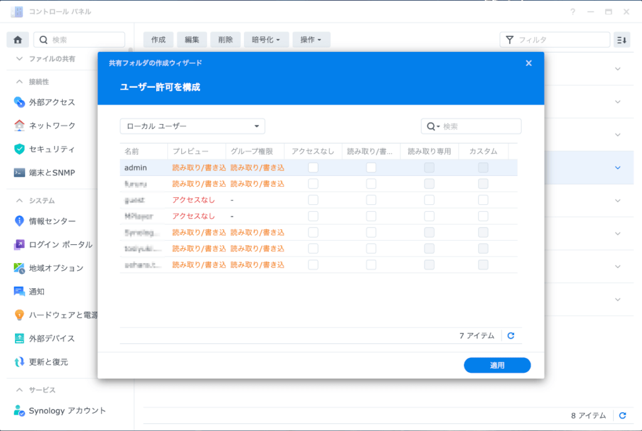Open the Action (操作) dropdown
The height and width of the screenshot is (431, 642).
(x=311, y=39)
